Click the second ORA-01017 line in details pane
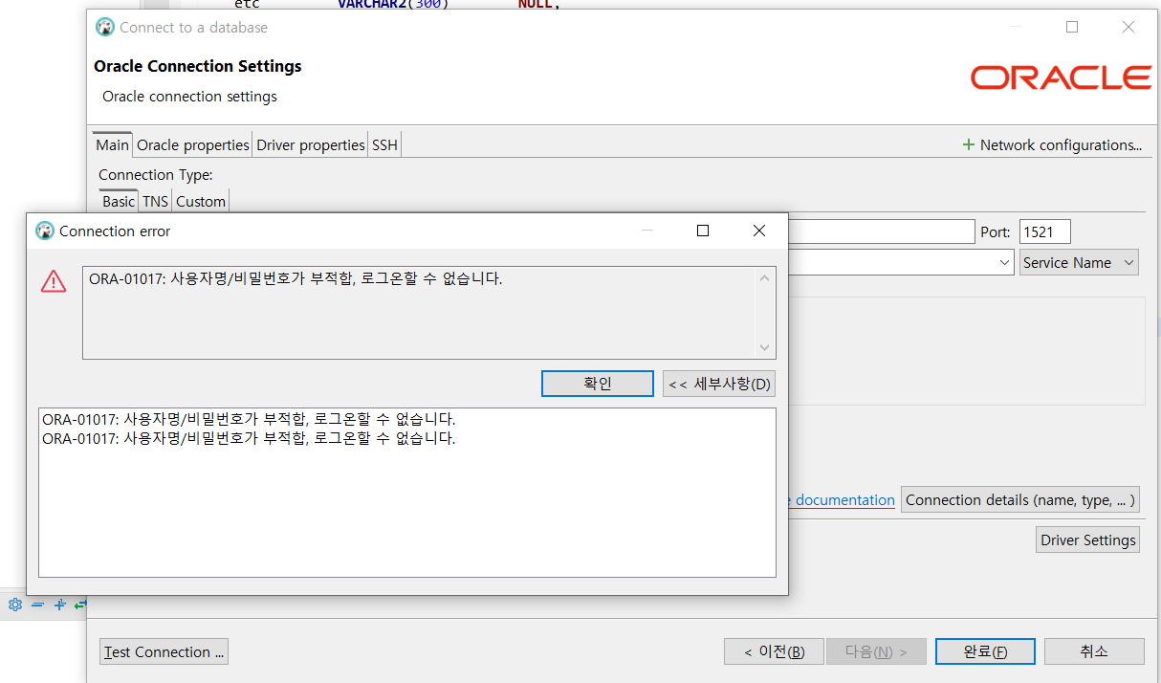 [249, 438]
